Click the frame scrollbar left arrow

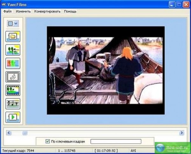9,133
